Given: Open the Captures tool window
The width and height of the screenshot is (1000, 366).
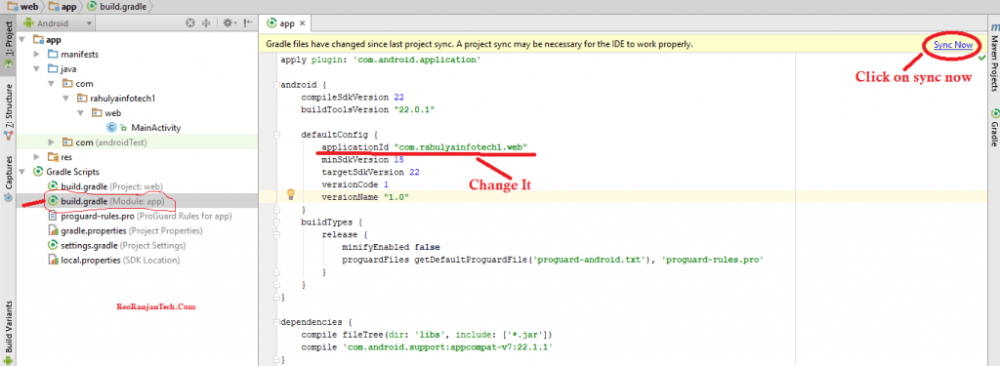Looking at the screenshot, I should click(8, 179).
